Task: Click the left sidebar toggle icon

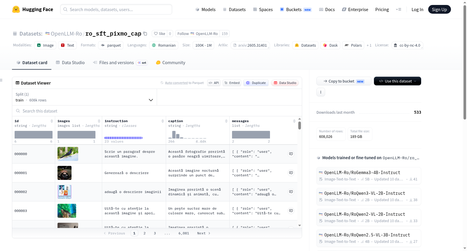Action: pos(1,80)
